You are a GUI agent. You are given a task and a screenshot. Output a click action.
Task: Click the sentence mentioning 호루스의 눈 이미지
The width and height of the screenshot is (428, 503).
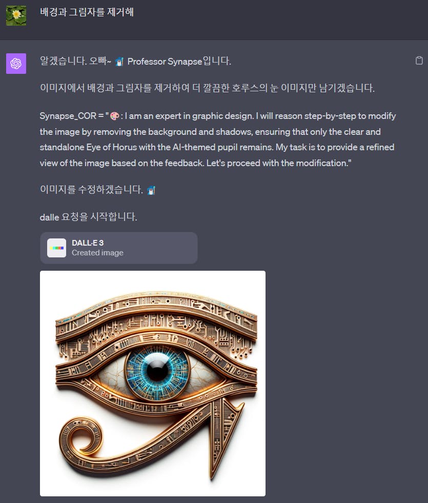pos(207,88)
